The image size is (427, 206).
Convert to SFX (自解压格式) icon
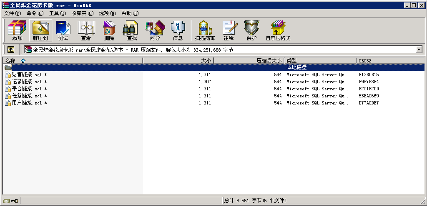coord(278,30)
